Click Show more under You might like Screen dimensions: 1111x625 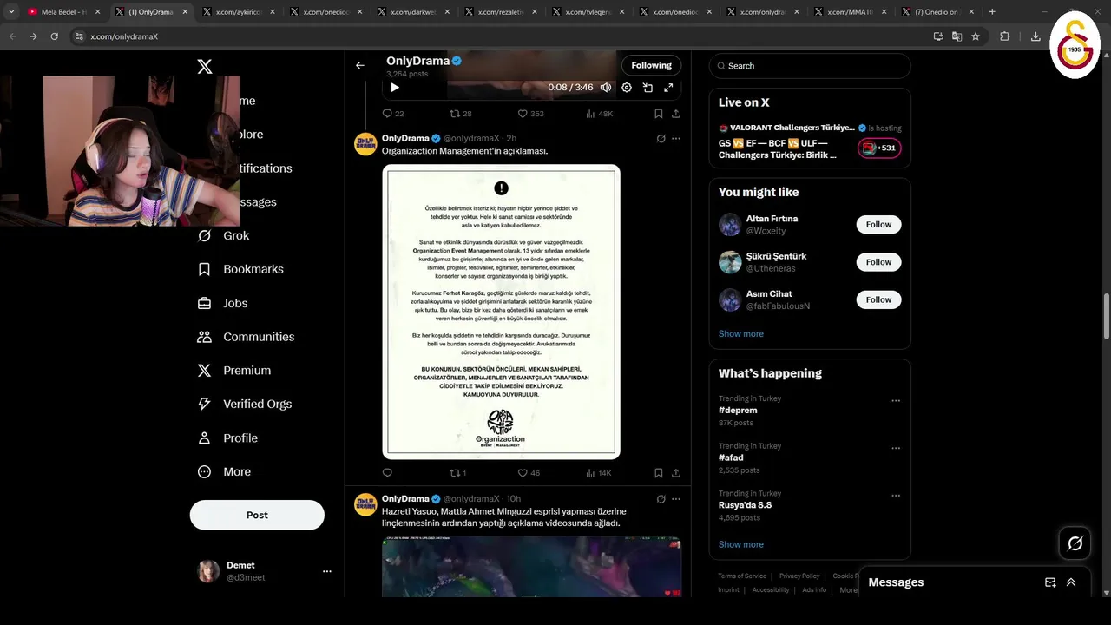pos(740,333)
